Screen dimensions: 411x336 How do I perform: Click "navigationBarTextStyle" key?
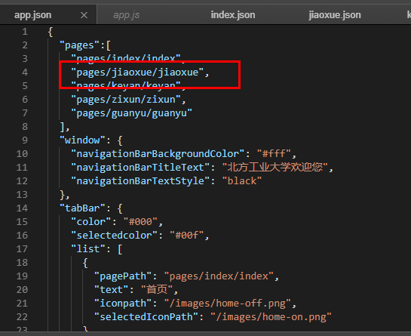(140, 181)
